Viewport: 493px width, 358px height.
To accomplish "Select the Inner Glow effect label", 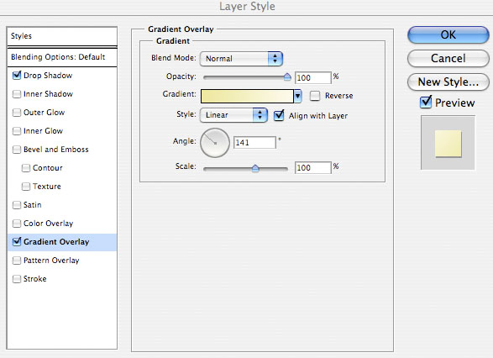I will (43, 131).
